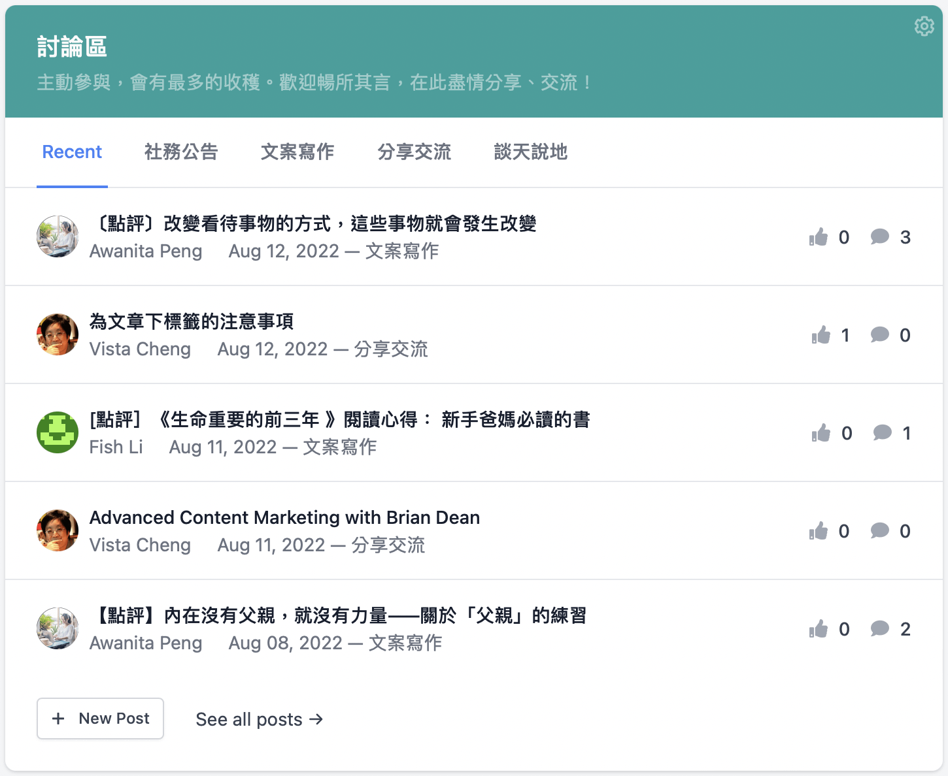Like the post 為文章下標籤的注意事項
The height and width of the screenshot is (776, 948).
coord(821,335)
